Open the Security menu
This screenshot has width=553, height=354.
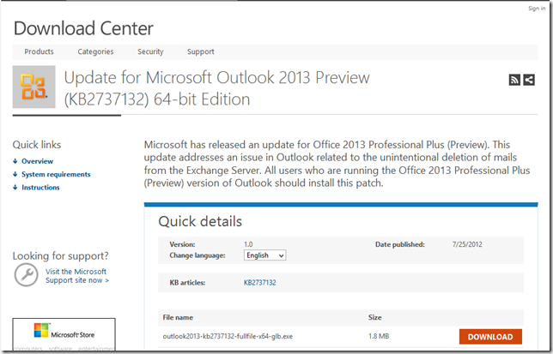[150, 51]
